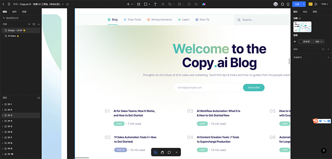Open the help question-mark button
The width and height of the screenshot is (332, 159).
point(324,151)
